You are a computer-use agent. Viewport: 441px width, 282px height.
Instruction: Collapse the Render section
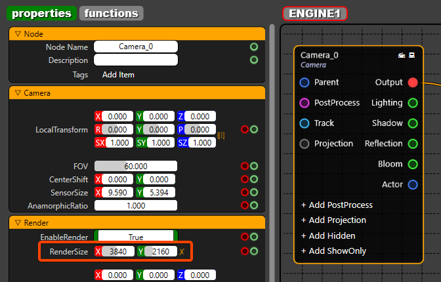pyautogui.click(x=18, y=222)
